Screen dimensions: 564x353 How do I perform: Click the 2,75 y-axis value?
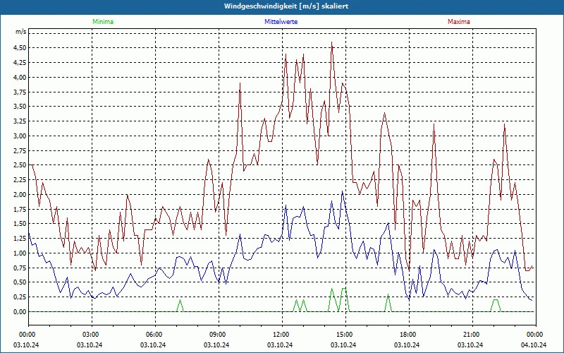coord(20,151)
